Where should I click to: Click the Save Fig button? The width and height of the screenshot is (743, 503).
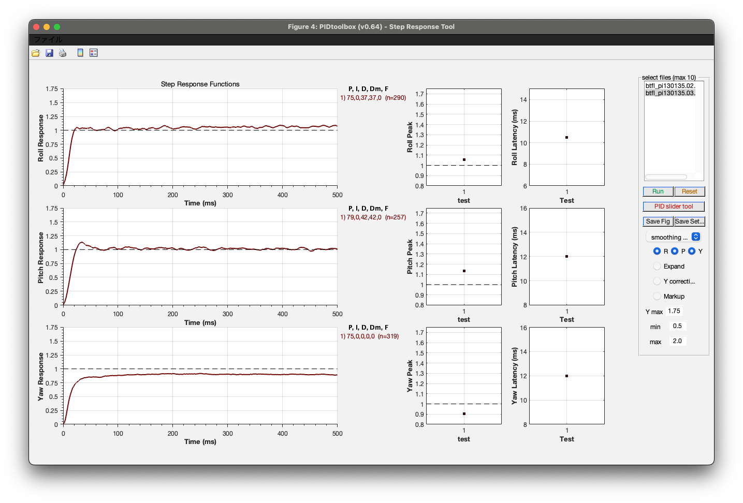tap(658, 221)
